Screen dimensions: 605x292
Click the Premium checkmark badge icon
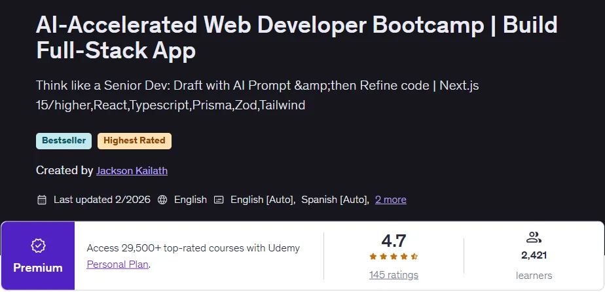pos(38,246)
